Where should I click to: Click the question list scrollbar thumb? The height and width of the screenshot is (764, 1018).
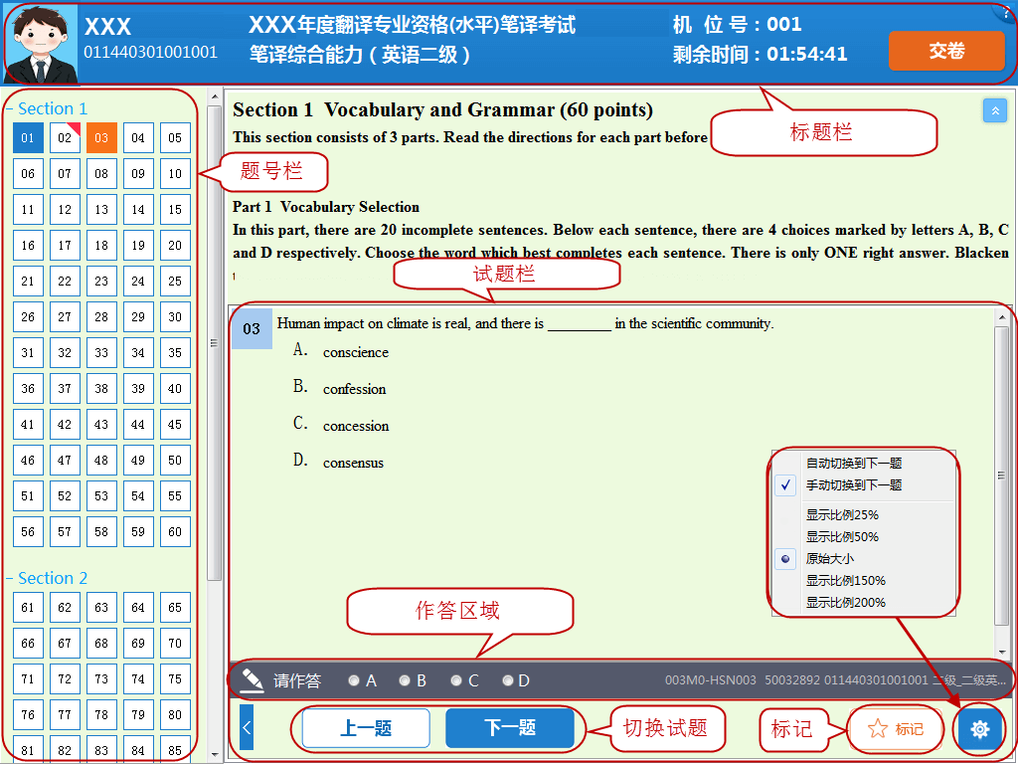(215, 343)
